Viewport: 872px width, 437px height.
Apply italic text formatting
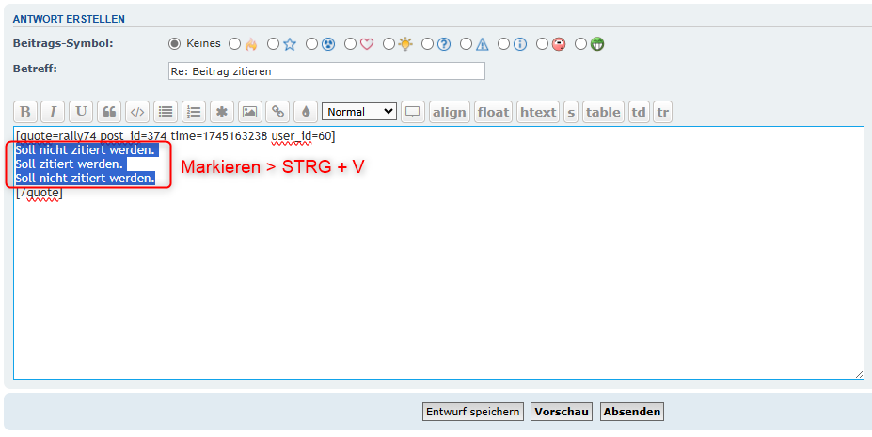(54, 112)
